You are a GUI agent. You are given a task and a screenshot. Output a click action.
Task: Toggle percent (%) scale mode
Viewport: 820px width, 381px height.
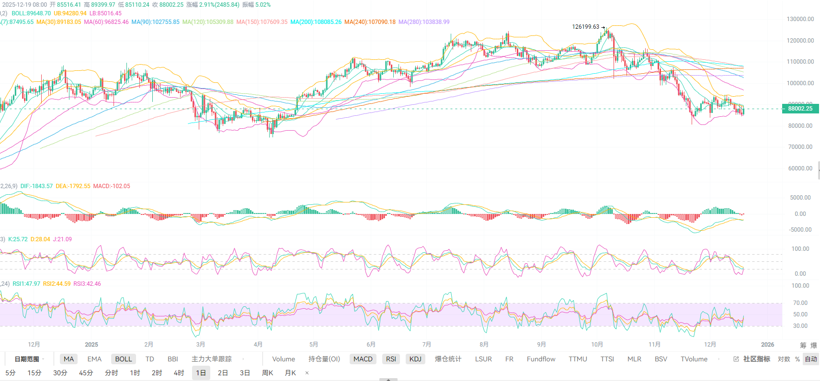click(x=797, y=359)
